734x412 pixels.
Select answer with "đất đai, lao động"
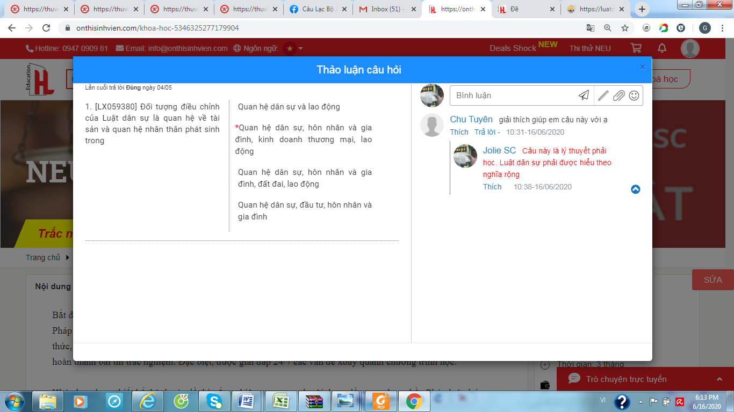pyautogui.click(x=305, y=178)
